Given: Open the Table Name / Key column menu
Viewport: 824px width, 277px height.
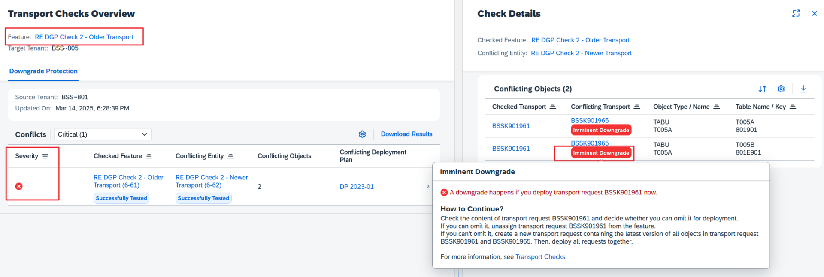Looking at the screenshot, I should [793, 107].
